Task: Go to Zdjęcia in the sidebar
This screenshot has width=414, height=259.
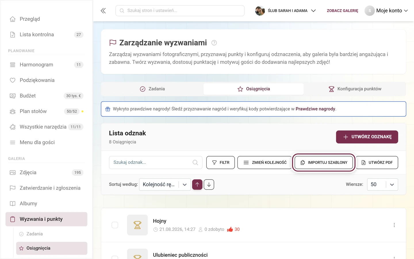Action: click(46, 173)
